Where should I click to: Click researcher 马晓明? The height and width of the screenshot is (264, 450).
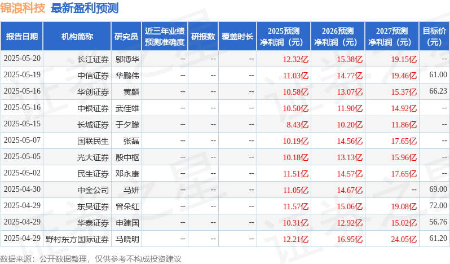click(127, 239)
